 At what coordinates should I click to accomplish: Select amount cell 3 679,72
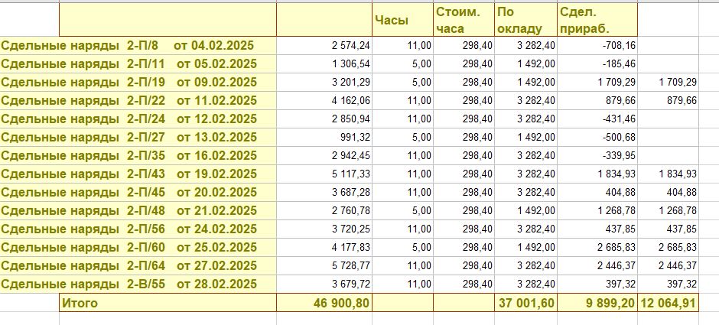324,284
